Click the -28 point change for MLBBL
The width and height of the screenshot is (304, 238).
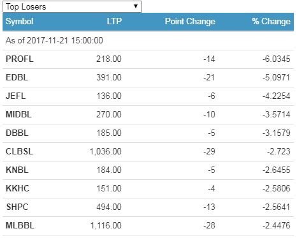tap(209, 225)
